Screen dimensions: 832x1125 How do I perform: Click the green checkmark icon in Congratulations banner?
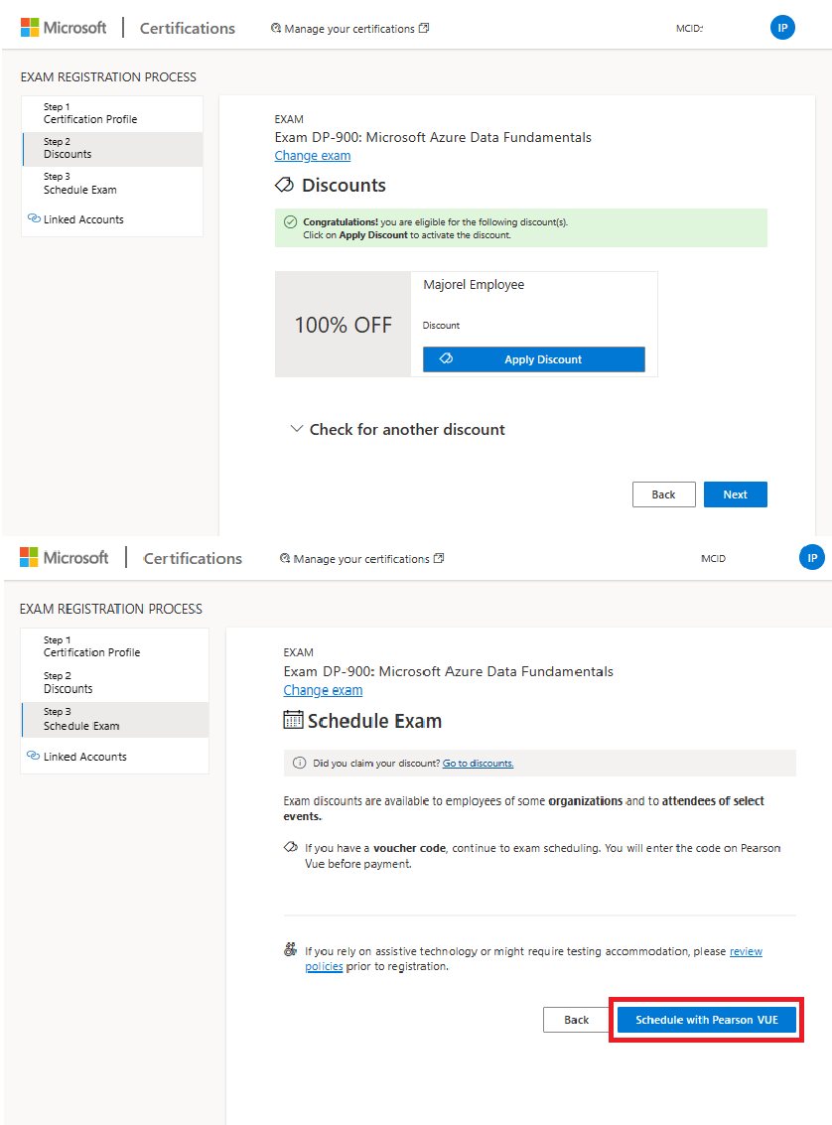coord(291,222)
